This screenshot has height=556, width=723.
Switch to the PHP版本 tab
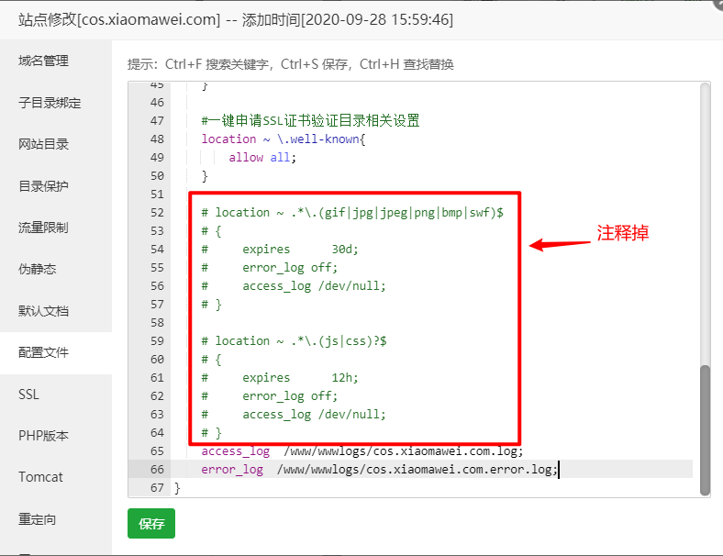tap(43, 436)
